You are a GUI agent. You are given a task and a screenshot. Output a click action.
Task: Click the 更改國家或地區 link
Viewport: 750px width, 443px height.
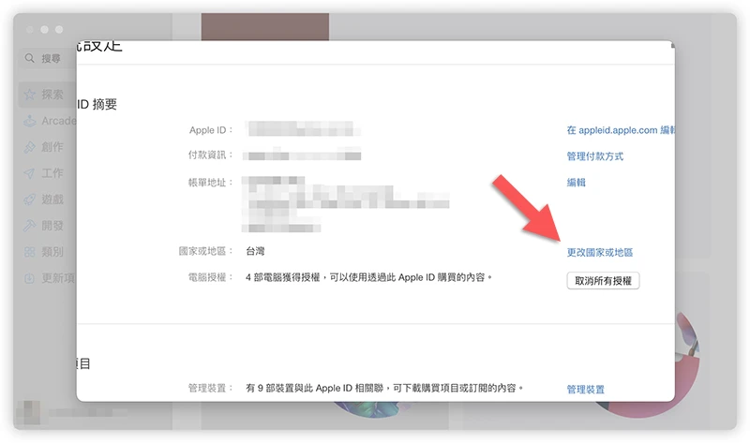tap(599, 252)
